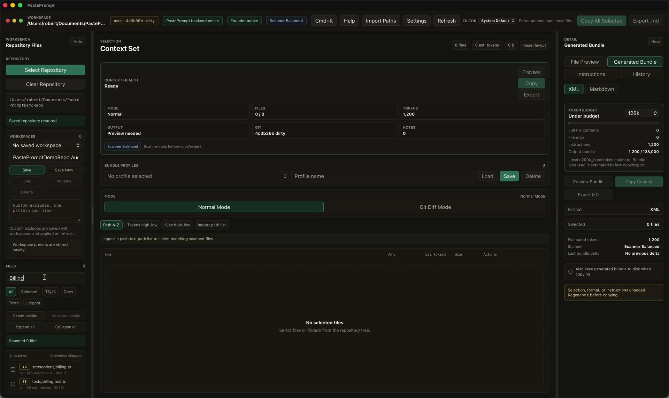This screenshot has width=669, height=398.
Task: Click Preview Bundle
Action: [588, 182]
